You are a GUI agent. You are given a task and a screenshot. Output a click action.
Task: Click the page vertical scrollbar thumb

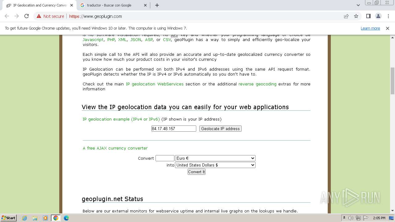click(393, 81)
